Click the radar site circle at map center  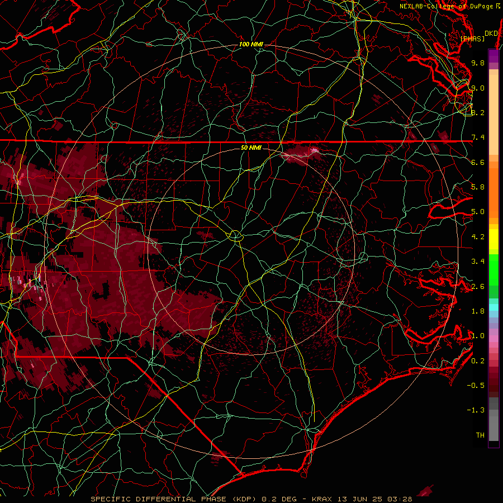(x=235, y=236)
